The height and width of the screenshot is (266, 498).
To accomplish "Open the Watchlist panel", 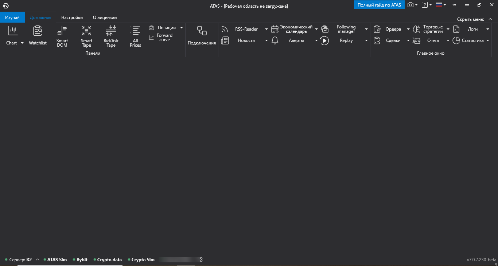I will 38,36.
